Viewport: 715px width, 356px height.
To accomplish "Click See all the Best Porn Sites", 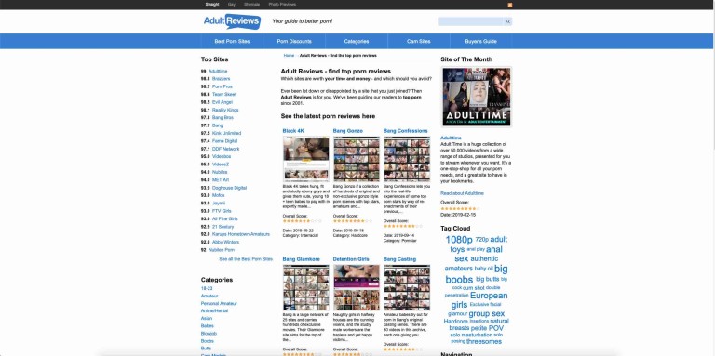I will point(246,259).
